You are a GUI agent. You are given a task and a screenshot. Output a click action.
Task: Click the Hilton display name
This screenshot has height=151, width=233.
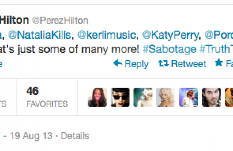point(14,20)
